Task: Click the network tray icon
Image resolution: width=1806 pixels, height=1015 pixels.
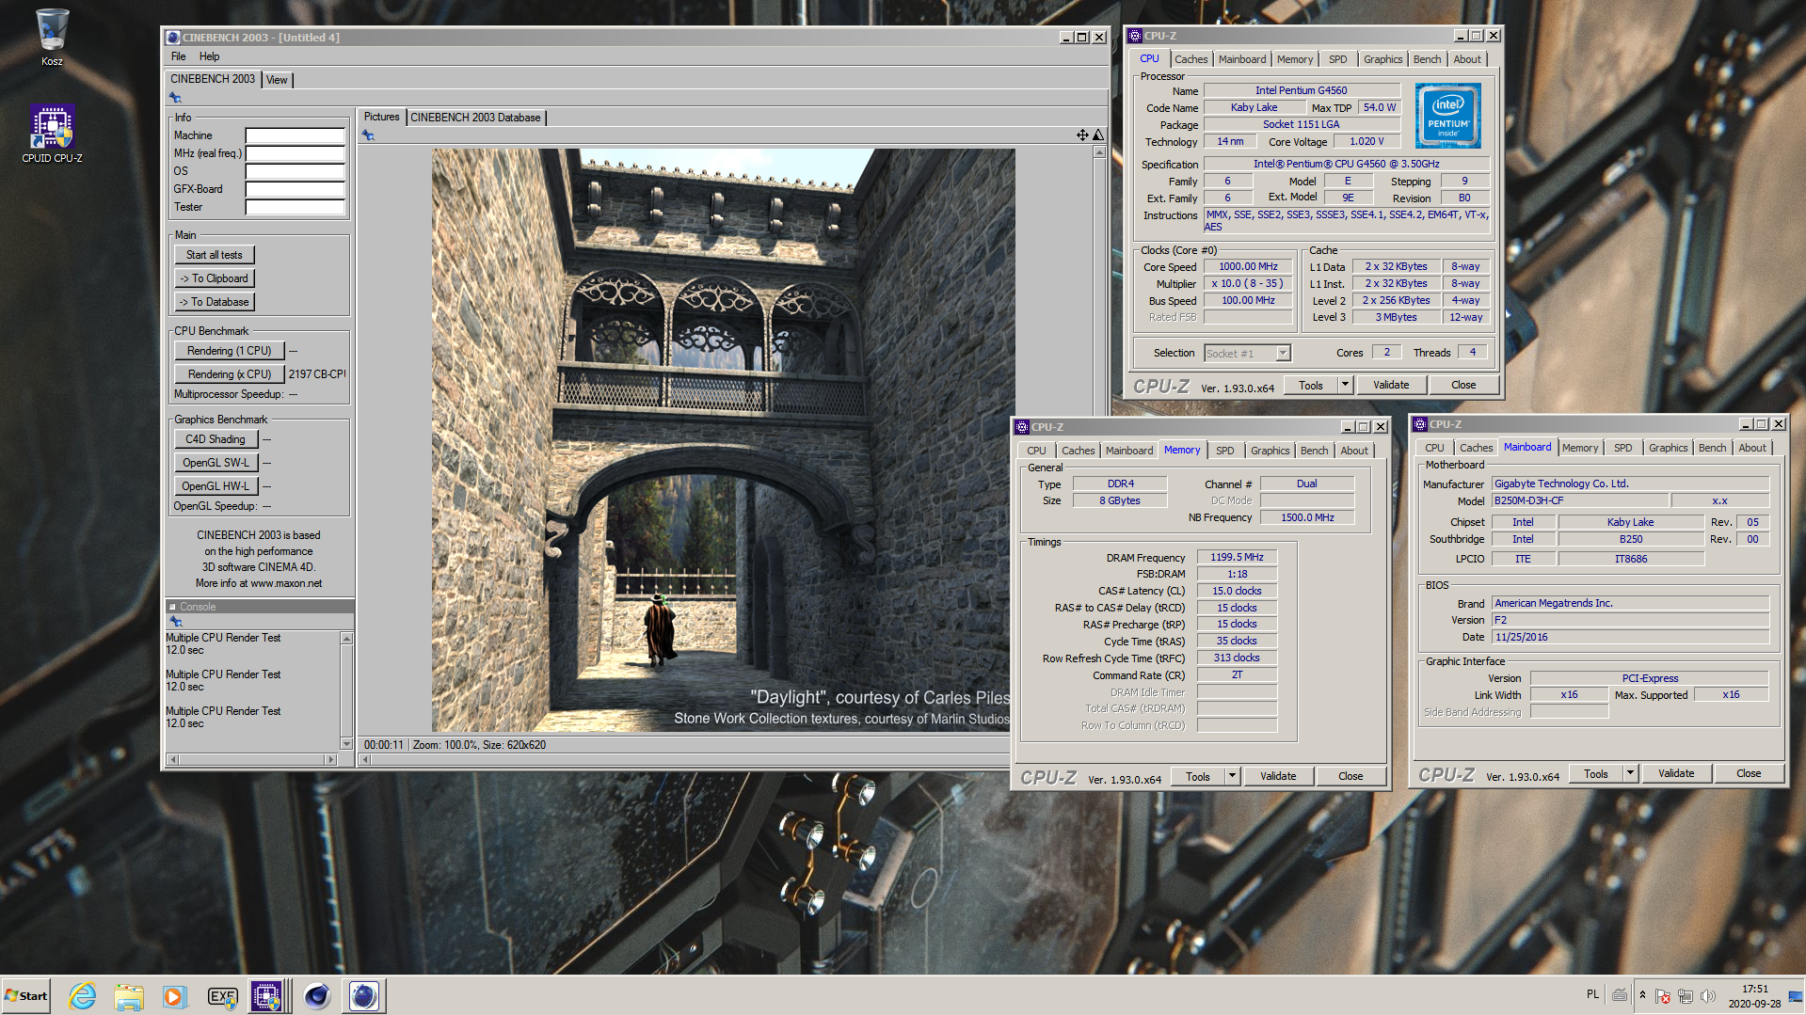Action: click(1686, 996)
